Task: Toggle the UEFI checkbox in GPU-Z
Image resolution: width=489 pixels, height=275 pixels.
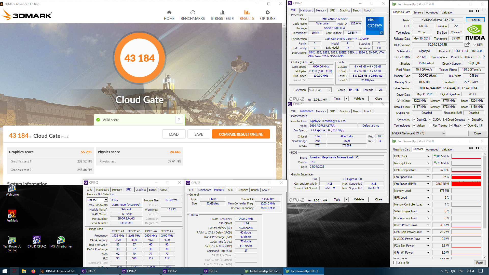Action: [x=474, y=45]
